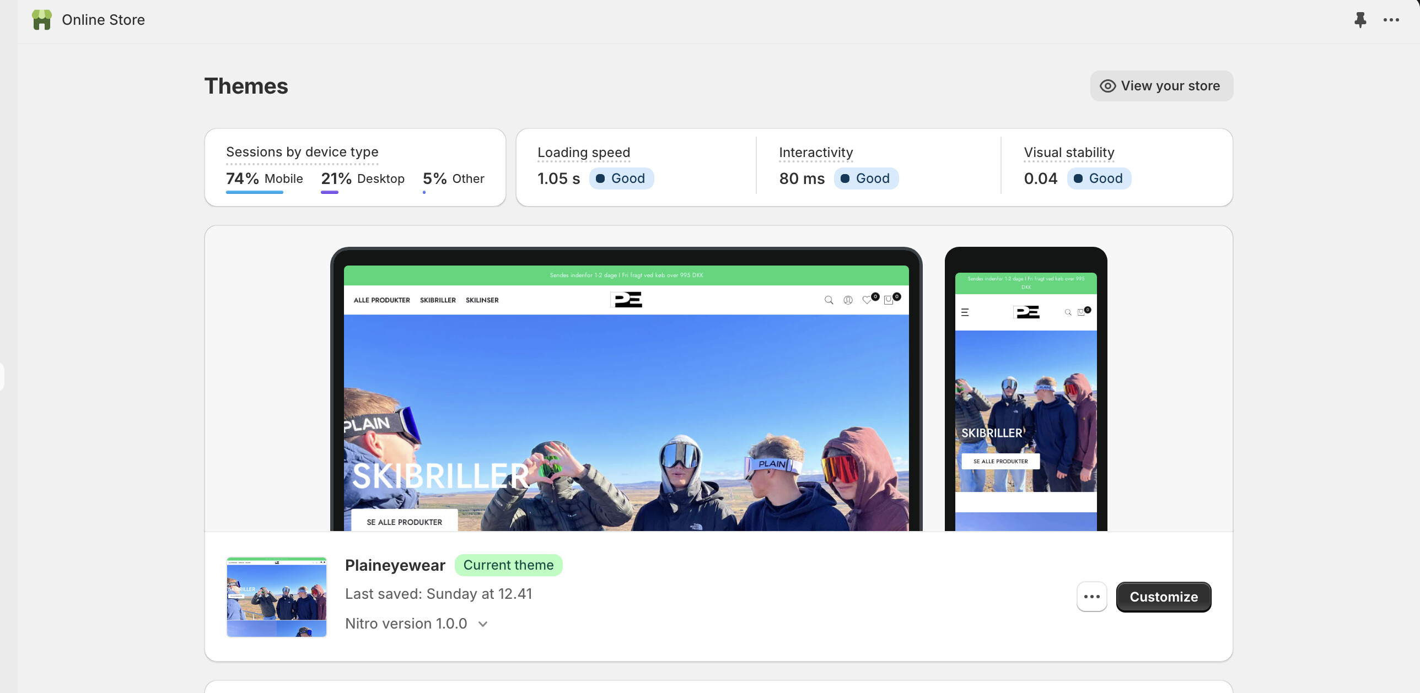Expand the Nitro version 1.0.0 chevron

pyautogui.click(x=483, y=624)
